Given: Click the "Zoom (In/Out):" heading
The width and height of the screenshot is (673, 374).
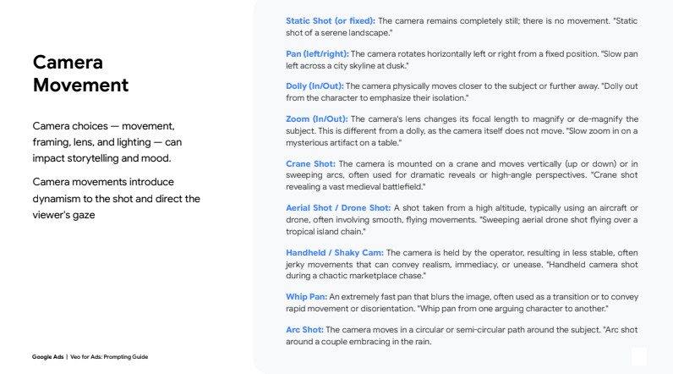Looking at the screenshot, I should pos(317,119).
